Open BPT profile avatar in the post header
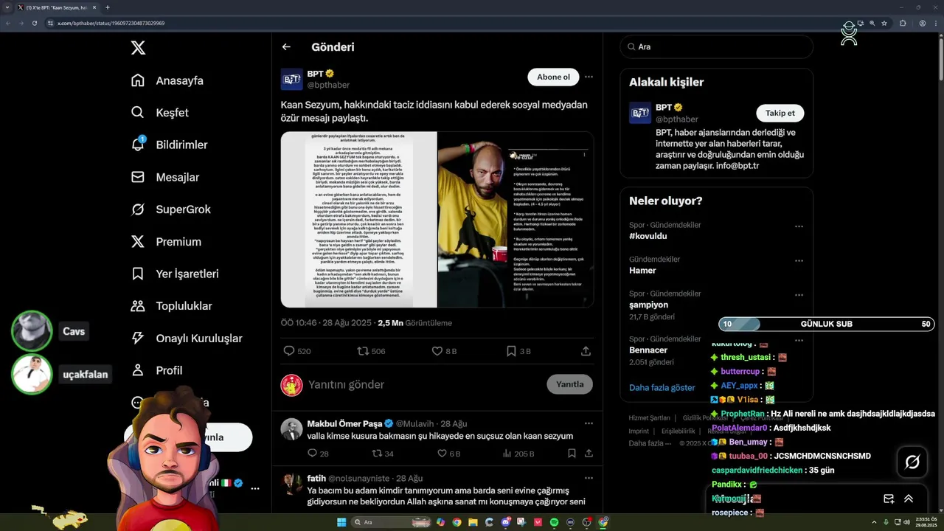This screenshot has height=531, width=944. [x=291, y=79]
